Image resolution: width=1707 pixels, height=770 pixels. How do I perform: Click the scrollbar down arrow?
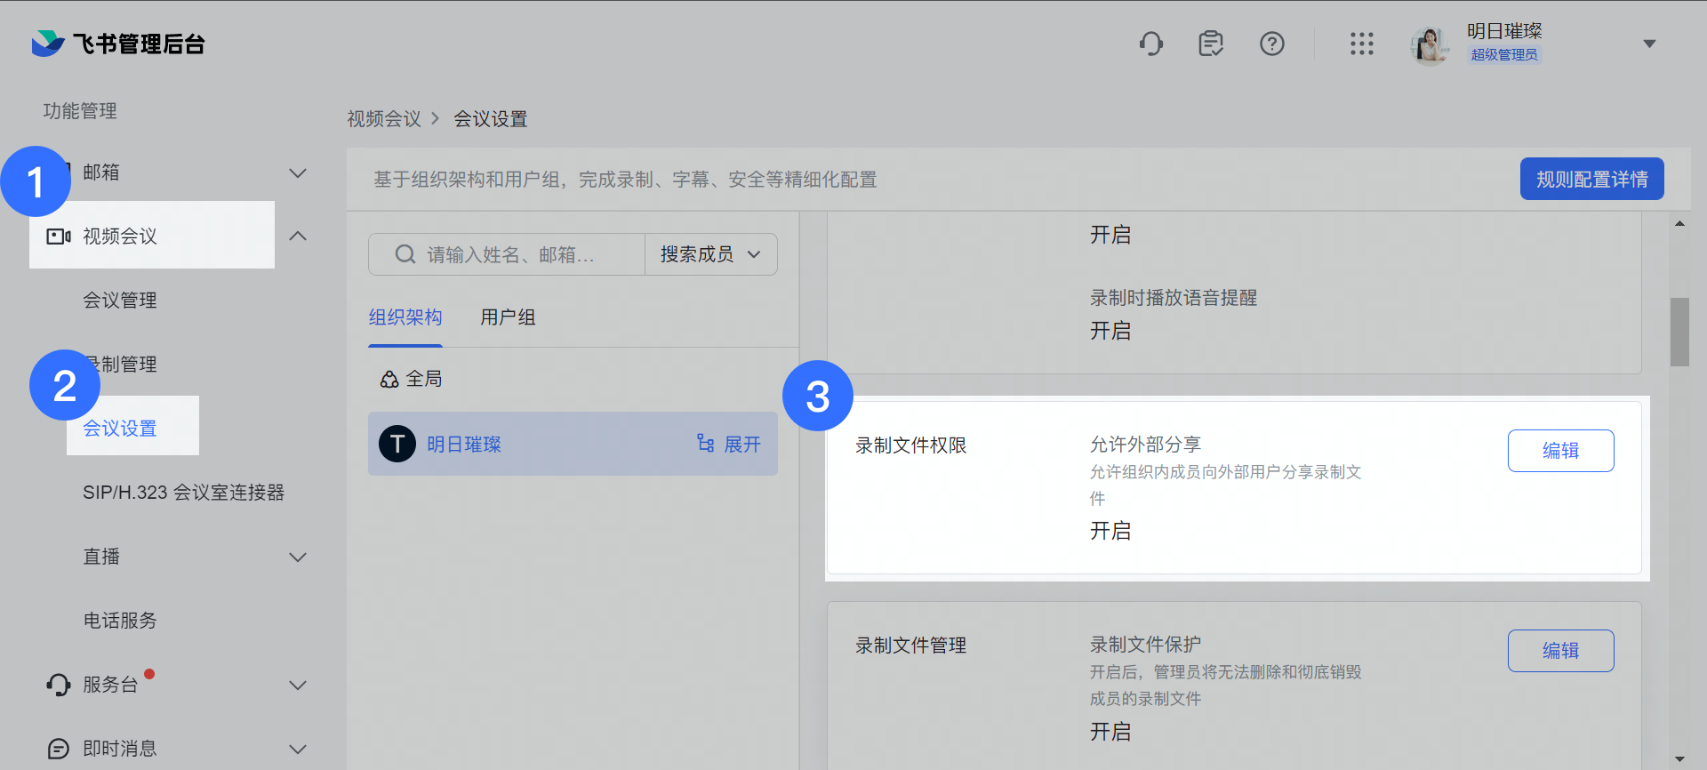click(1679, 759)
